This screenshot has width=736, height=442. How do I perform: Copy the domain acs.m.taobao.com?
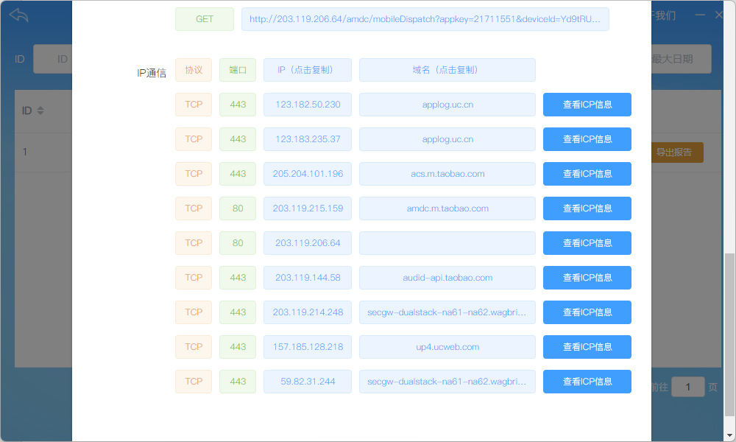447,174
